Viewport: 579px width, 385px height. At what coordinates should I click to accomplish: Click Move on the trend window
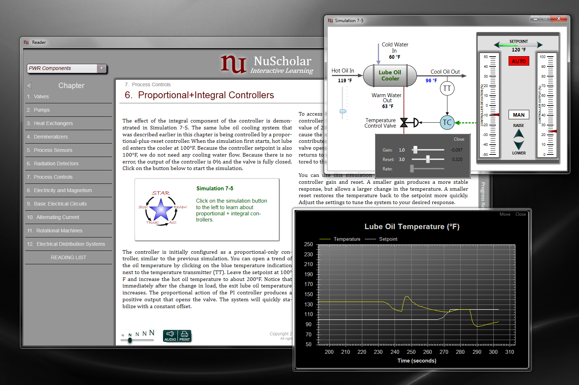(x=505, y=214)
